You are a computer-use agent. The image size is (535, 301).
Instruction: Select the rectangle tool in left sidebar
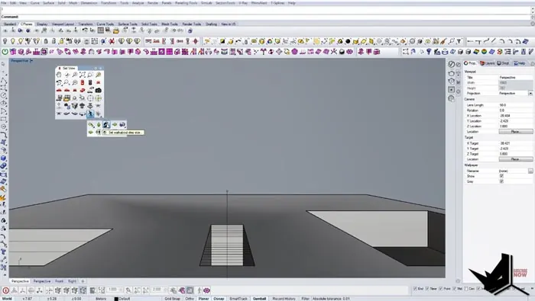coord(3,119)
